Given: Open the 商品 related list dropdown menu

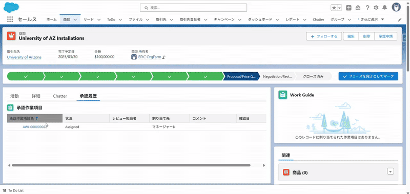Looking at the screenshot, I should pos(390,171).
